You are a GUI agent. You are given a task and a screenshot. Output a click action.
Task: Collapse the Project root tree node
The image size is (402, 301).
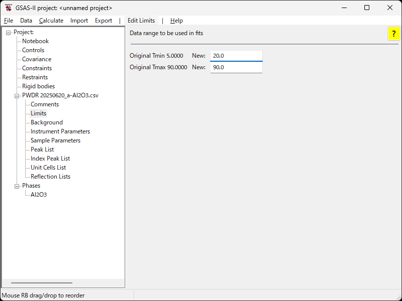tap(9, 33)
